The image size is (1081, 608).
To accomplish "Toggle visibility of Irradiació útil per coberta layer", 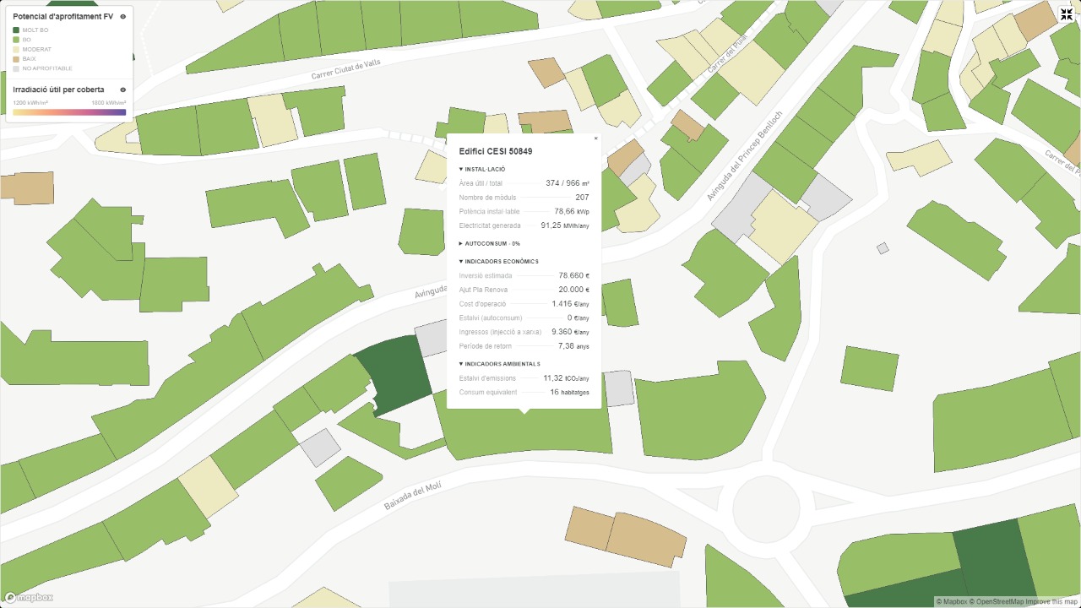I will 122,90.
